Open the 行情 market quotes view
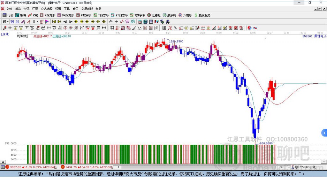 8,15
